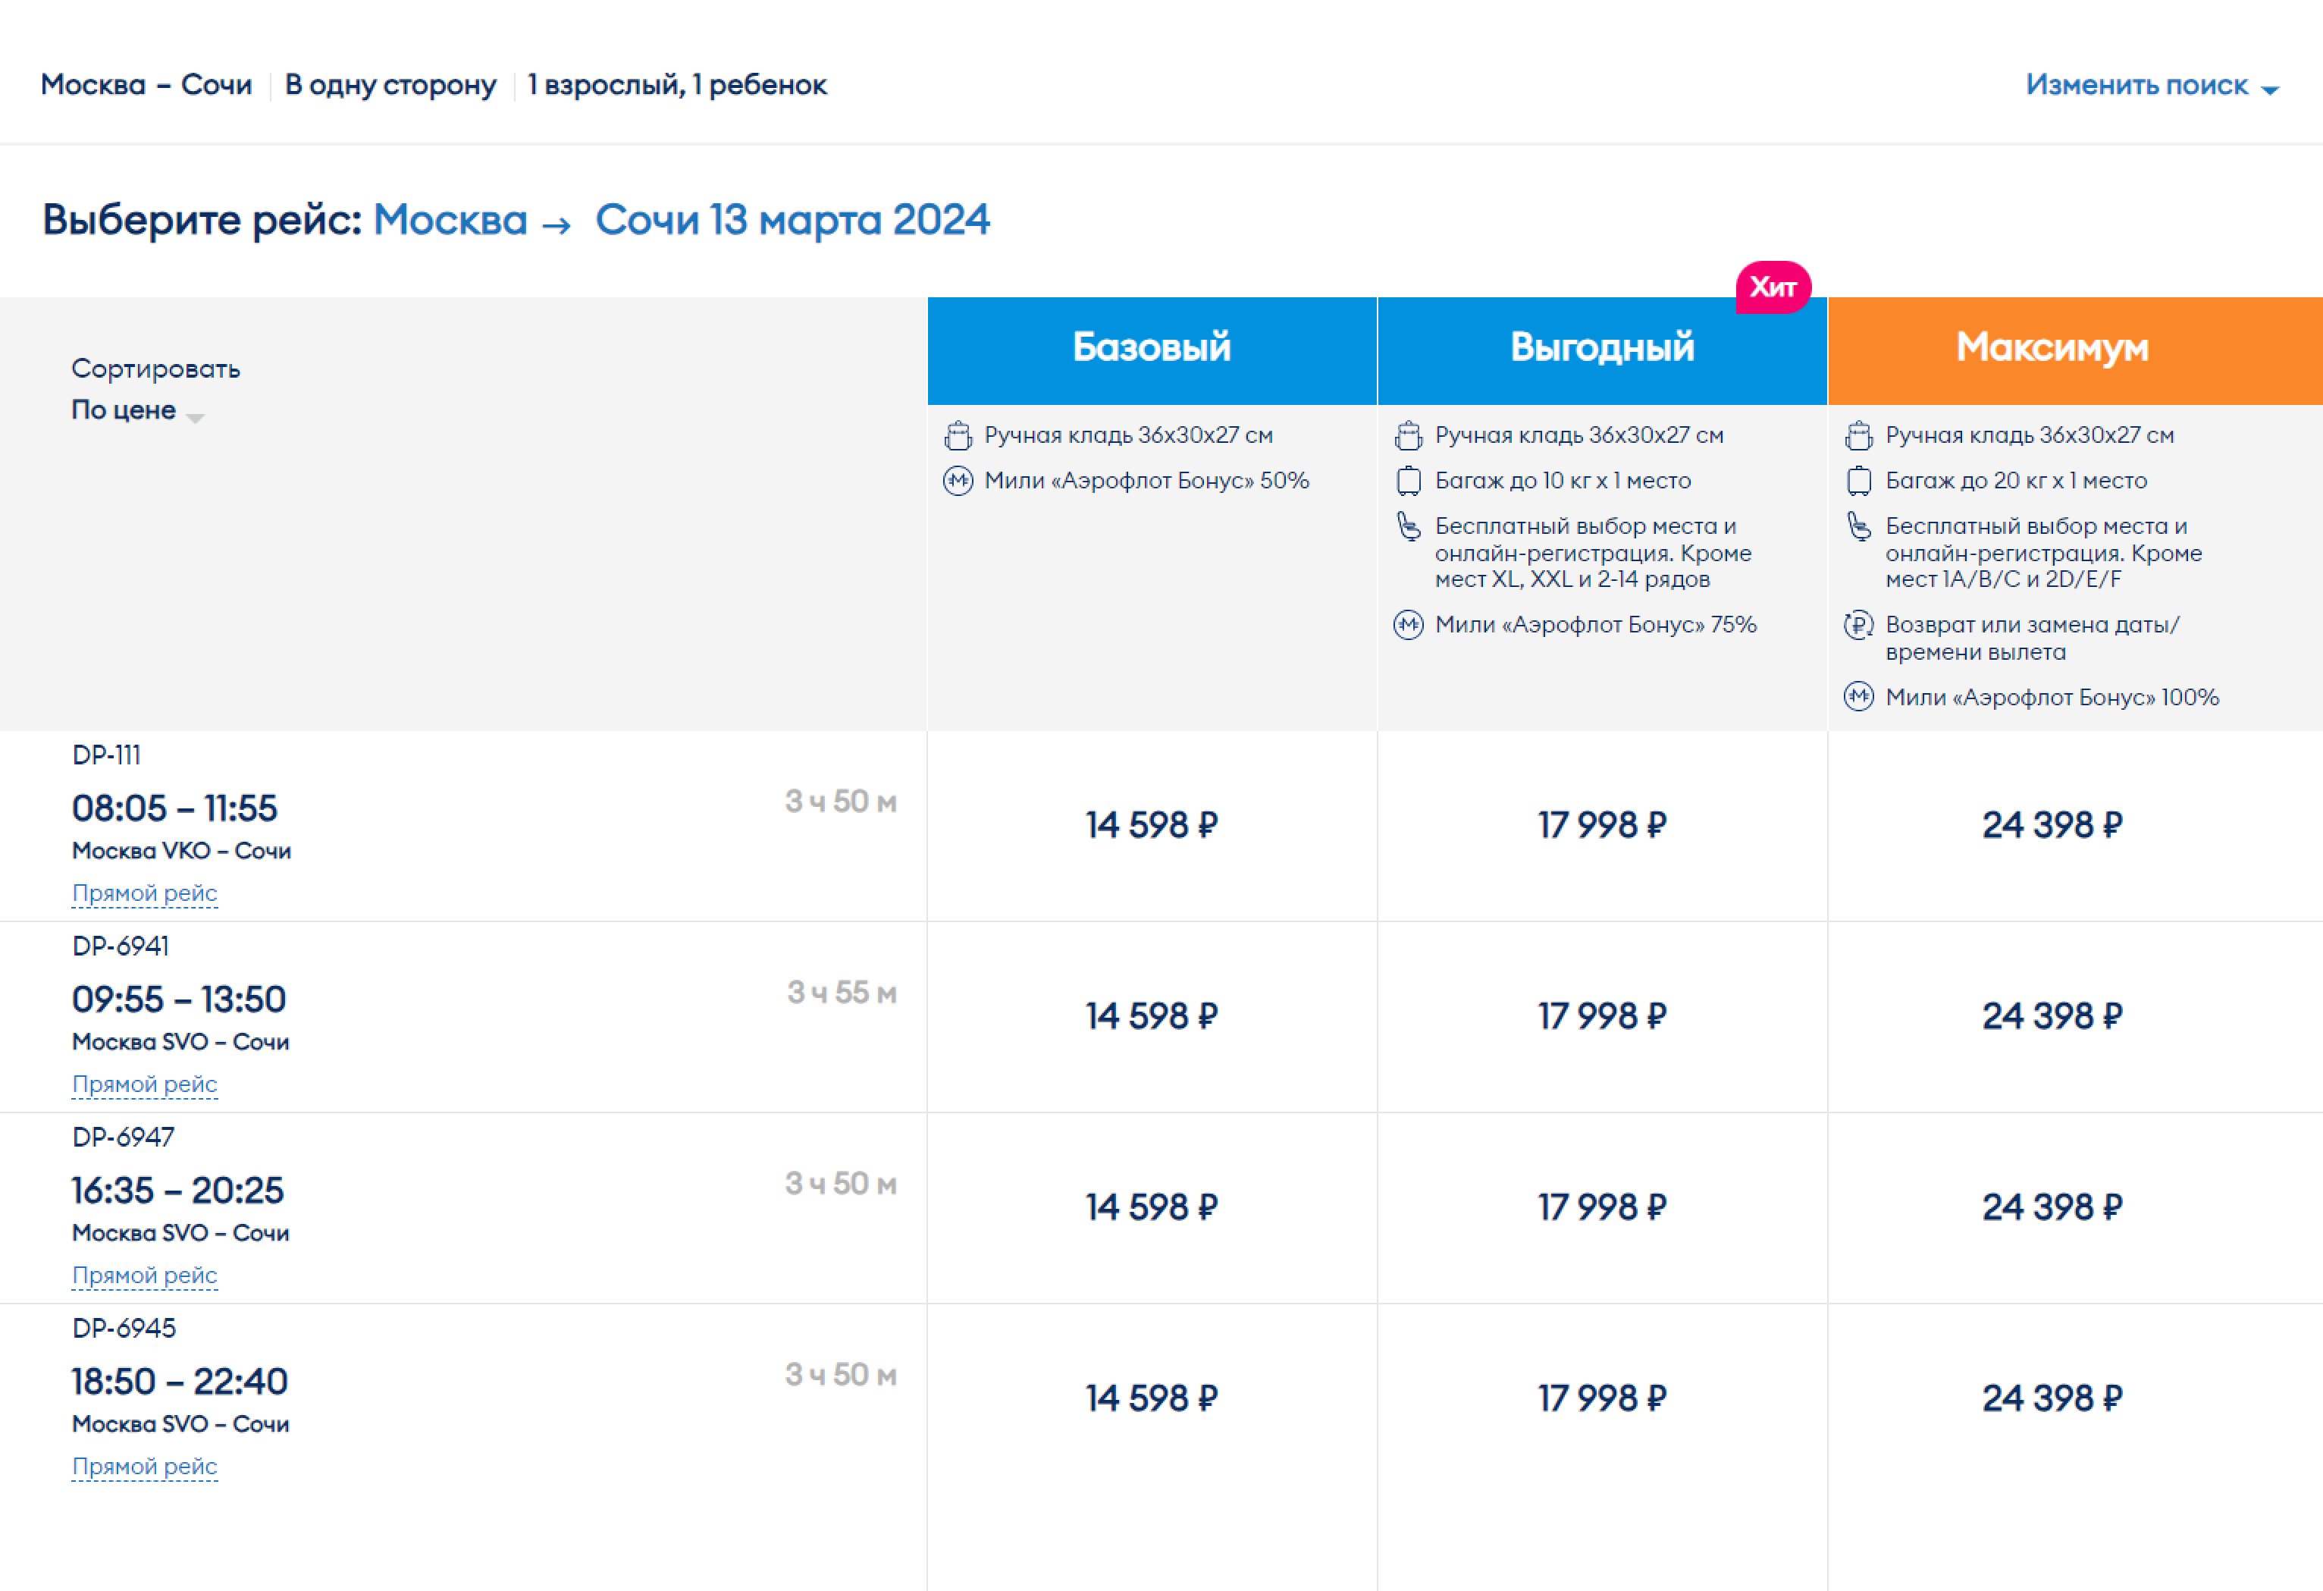Click flight number DP-6947
This screenshot has width=2323, height=1591.
pos(123,1137)
